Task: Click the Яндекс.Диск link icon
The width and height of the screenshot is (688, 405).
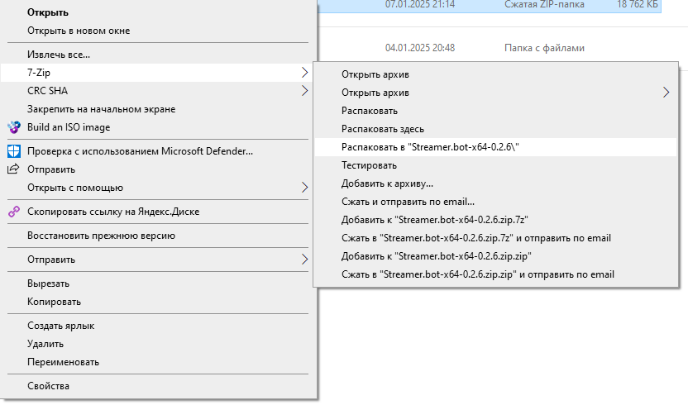Action: coord(14,212)
